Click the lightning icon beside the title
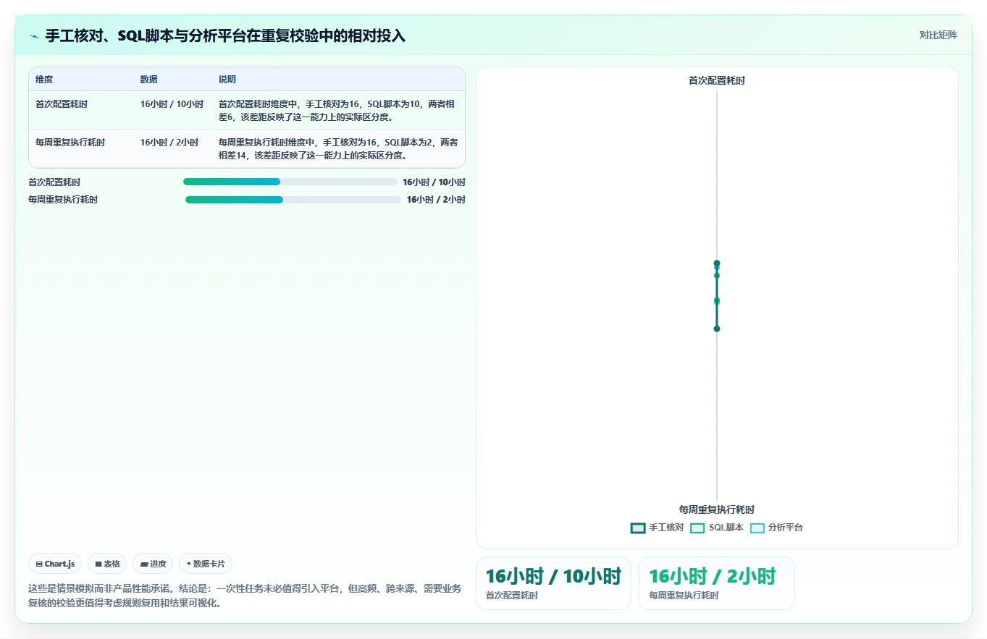 click(x=34, y=35)
